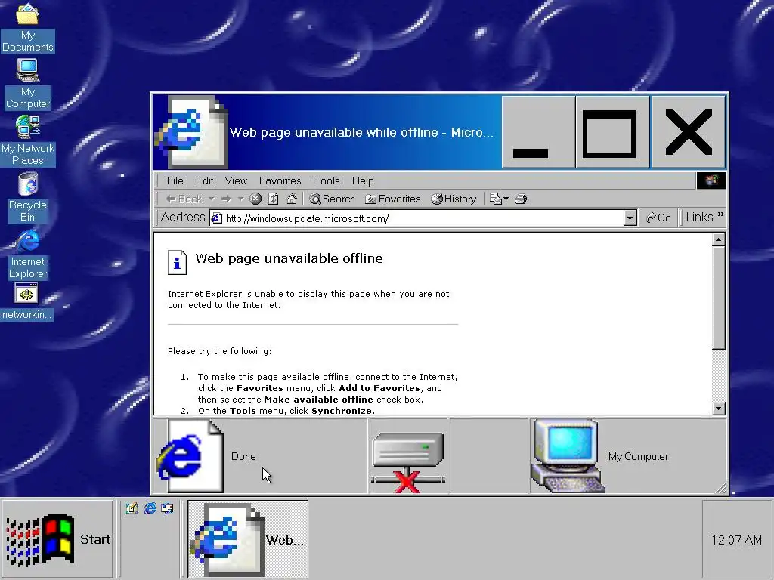Viewport: 774px width, 580px height.
Task: Click the Done status text
Action: 243,456
